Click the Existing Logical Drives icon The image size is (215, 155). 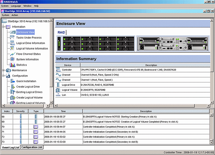(13, 92)
